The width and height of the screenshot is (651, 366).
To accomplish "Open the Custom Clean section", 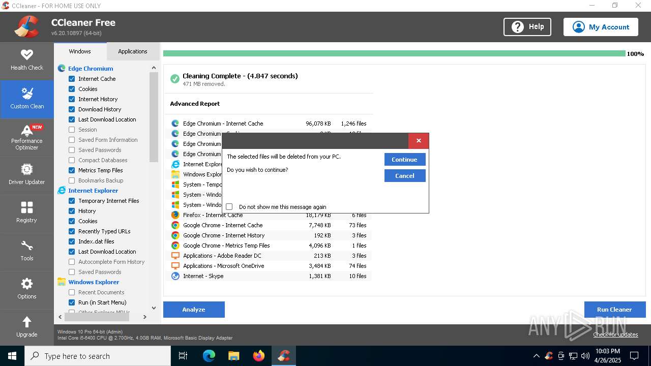I will 27,99.
